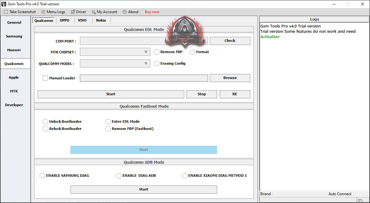Image resolution: width=370 pixels, height=203 pixels.
Task: Select ENABLE XIAOMI DIAG METHOD 1
Action: pos(185,176)
